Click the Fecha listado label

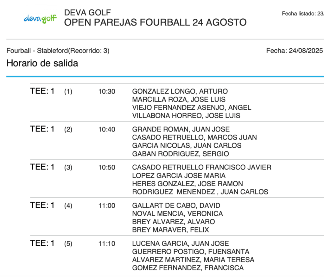click(x=302, y=14)
